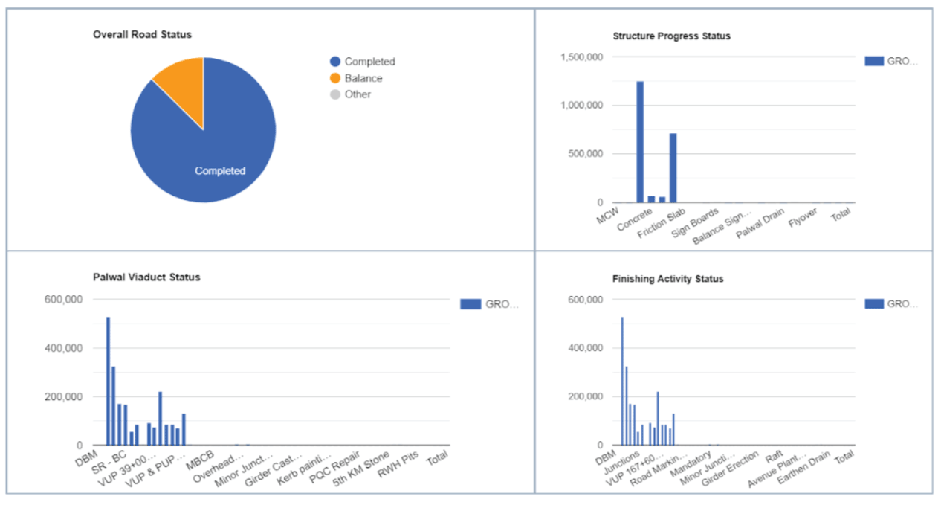The height and width of the screenshot is (505, 941).
Task: Click the PQC Repair axis label
Action: (335, 467)
